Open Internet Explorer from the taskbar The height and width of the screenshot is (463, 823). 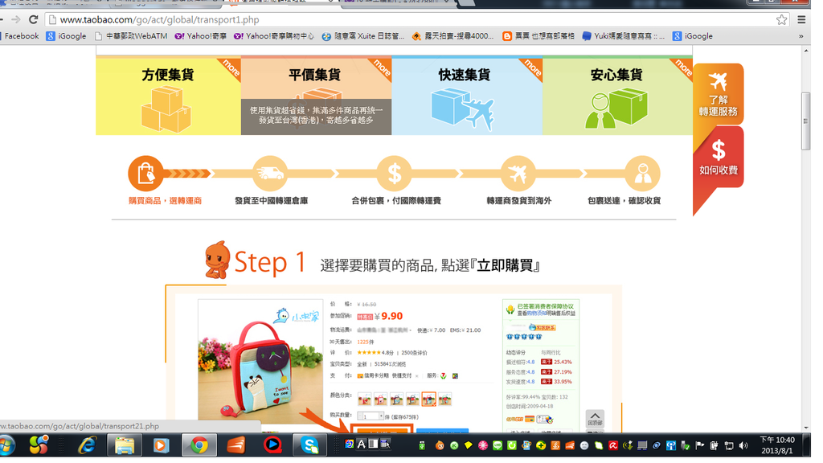(x=87, y=445)
